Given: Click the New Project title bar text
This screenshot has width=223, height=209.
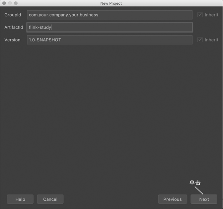Looking at the screenshot, I should click(x=111, y=3).
